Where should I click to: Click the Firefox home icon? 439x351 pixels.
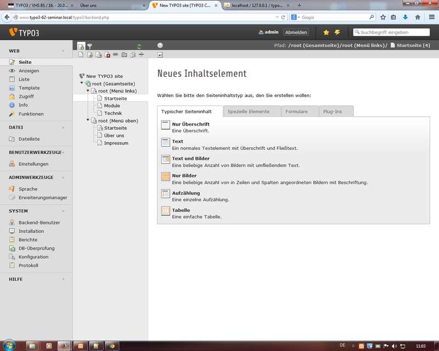pos(418,17)
